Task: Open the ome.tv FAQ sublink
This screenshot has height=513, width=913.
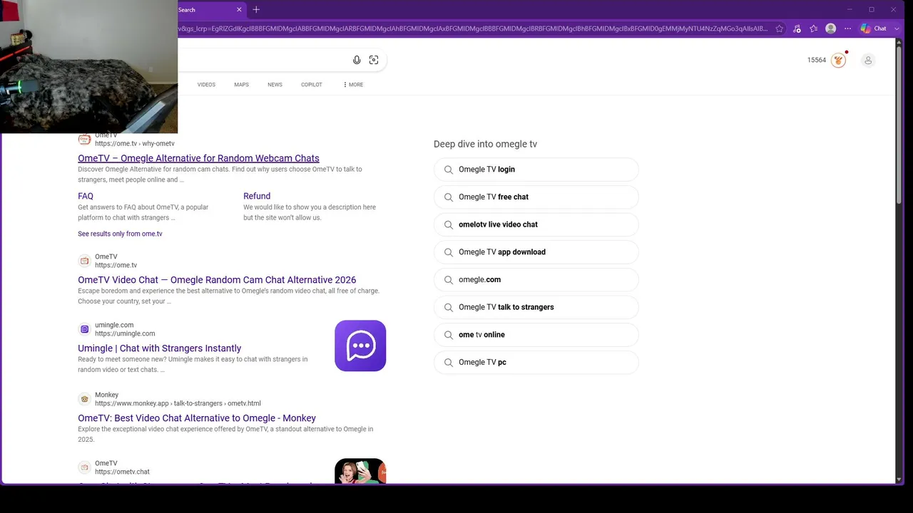Action: click(86, 196)
